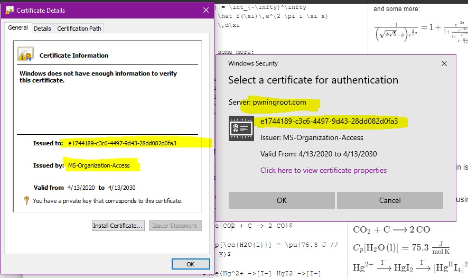The height and width of the screenshot is (278, 468).
Task: Click the Issuer: MS-Organization-Access line
Action: pyautogui.click(x=312, y=137)
